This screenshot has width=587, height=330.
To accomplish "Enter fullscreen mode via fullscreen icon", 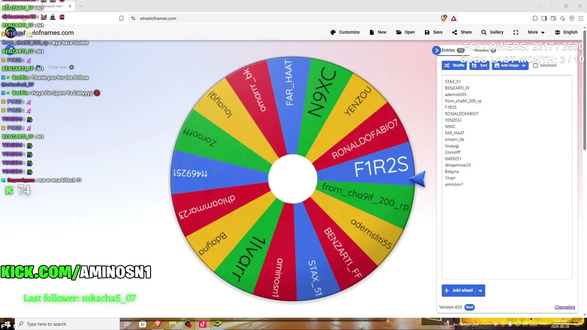I will click(516, 32).
